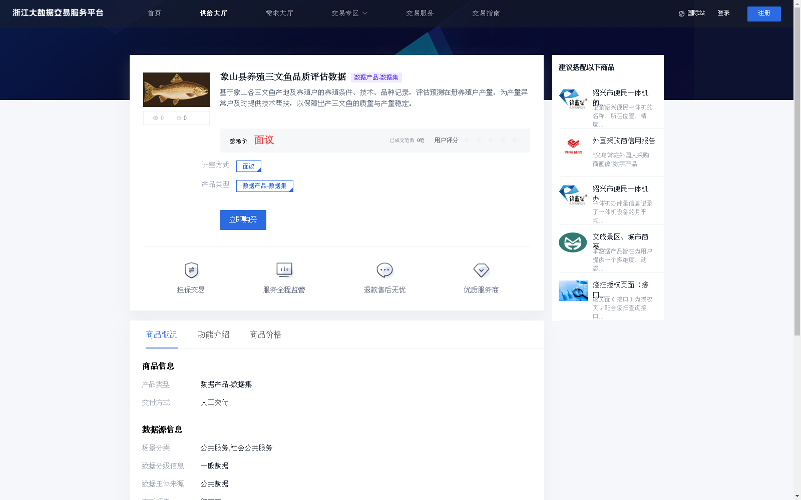Open the 文旅景区、城市商圈 green logo
Screen dimensions: 801x500
tap(573, 242)
